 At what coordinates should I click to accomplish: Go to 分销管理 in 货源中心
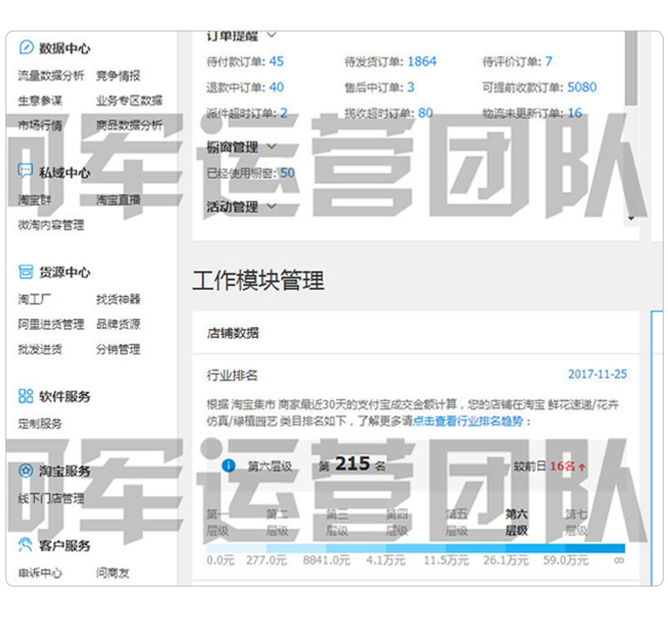coord(118,349)
